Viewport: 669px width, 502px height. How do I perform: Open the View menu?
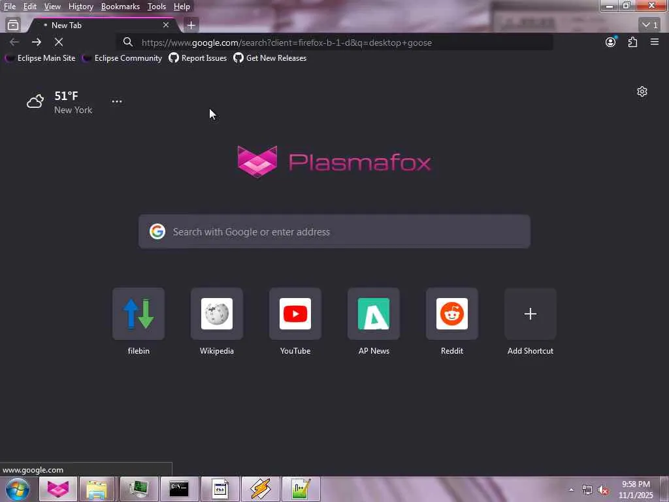pos(52,7)
